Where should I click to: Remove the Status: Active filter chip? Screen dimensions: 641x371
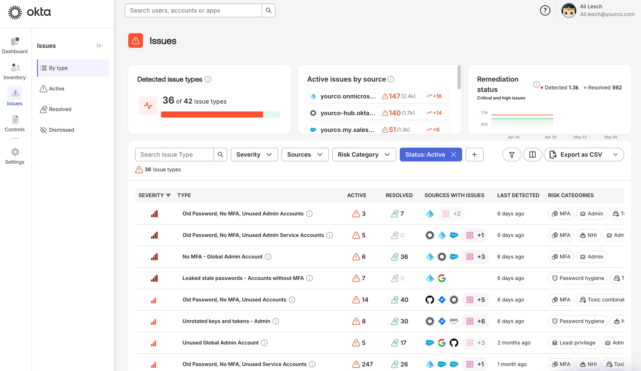[454, 155]
